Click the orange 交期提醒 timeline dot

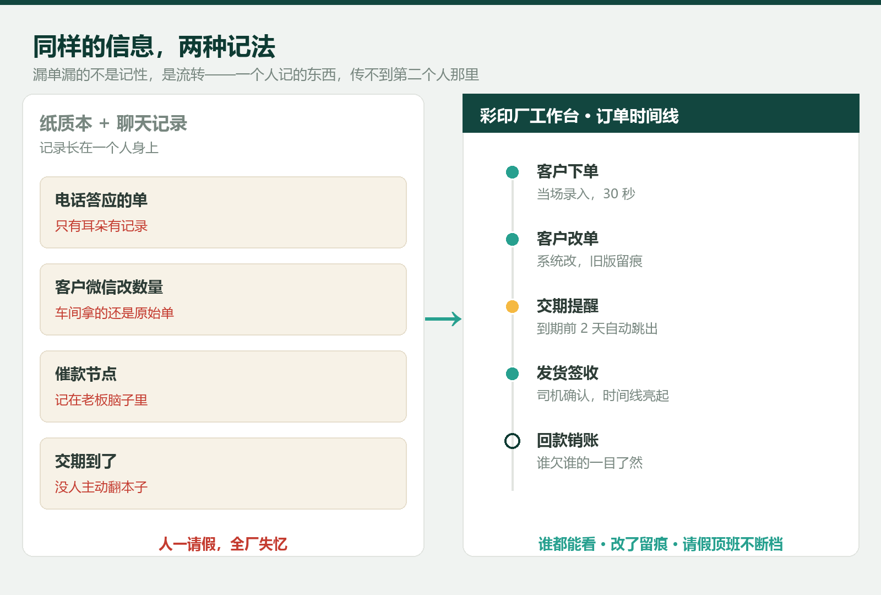[512, 307]
